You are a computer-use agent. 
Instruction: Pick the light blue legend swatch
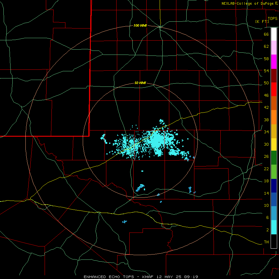click(x=274, y=213)
